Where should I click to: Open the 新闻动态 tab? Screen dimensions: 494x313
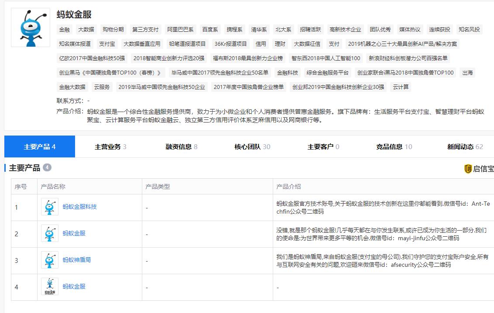pyautogui.click(x=465, y=146)
